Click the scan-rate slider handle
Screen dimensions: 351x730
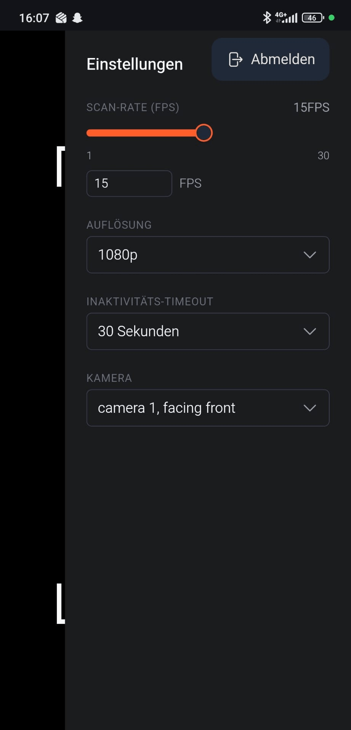coord(204,132)
